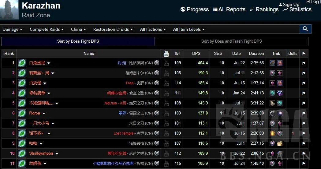
Task: Go to Rankings page
Action: 264,9
